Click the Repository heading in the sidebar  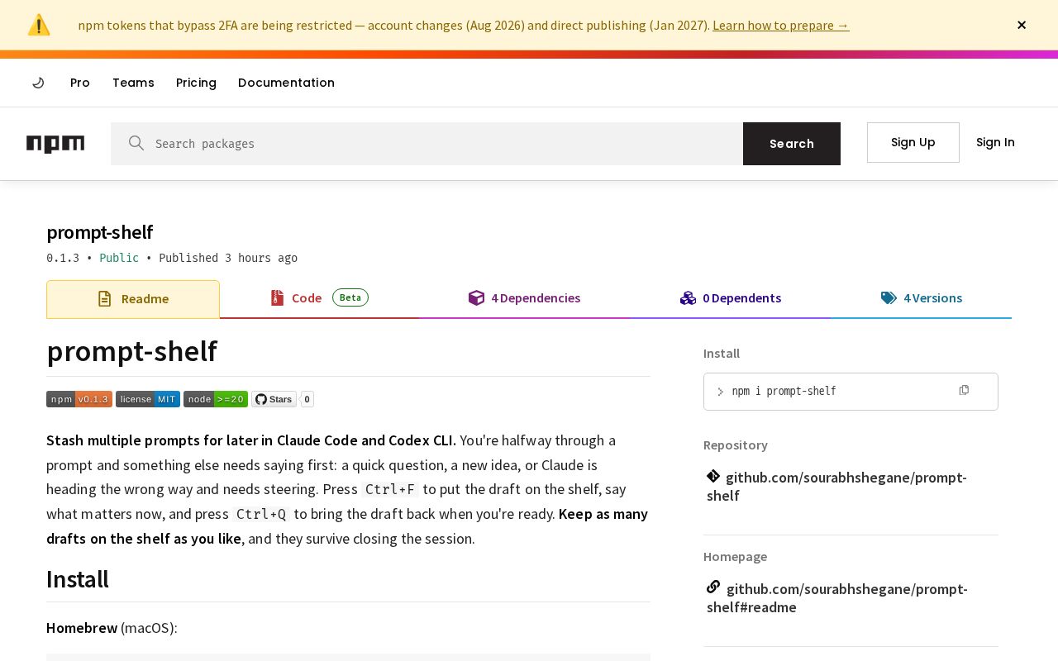[736, 445]
